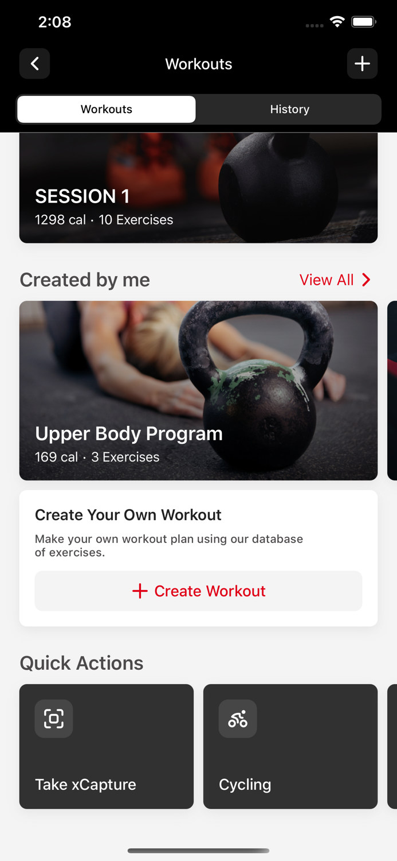Open the Take xCapture scan icon
The height and width of the screenshot is (861, 397).
pos(54,719)
